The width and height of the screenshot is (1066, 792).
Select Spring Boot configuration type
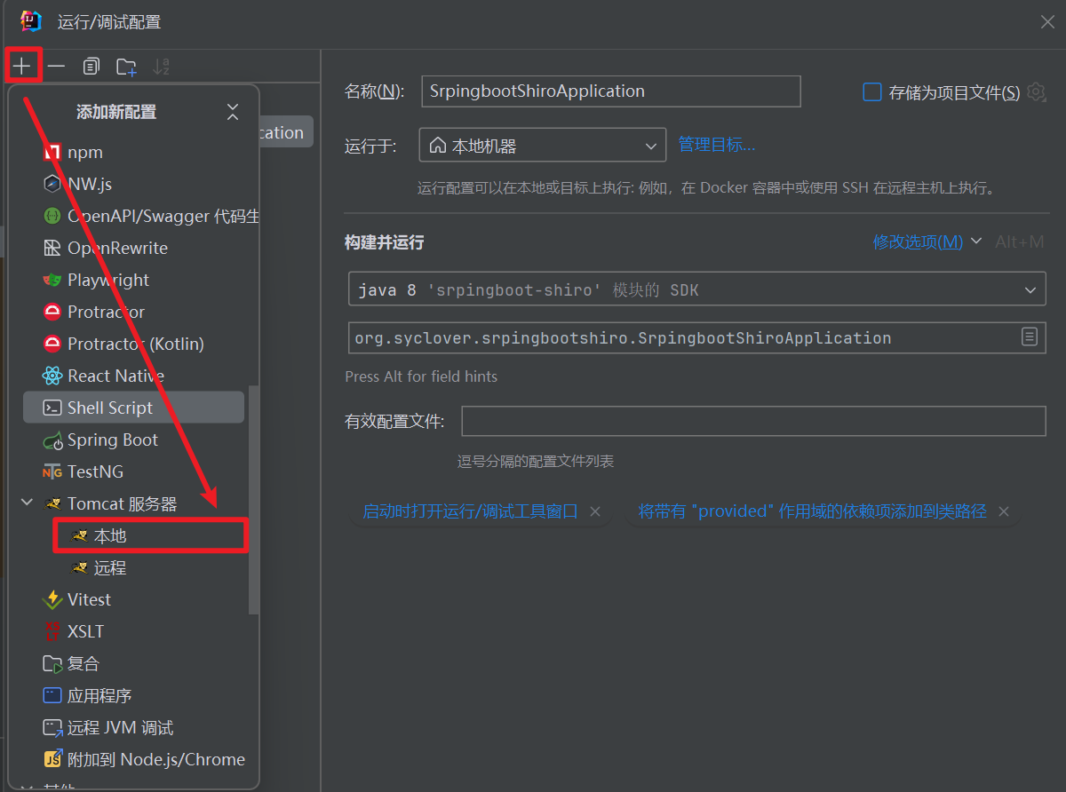133,440
